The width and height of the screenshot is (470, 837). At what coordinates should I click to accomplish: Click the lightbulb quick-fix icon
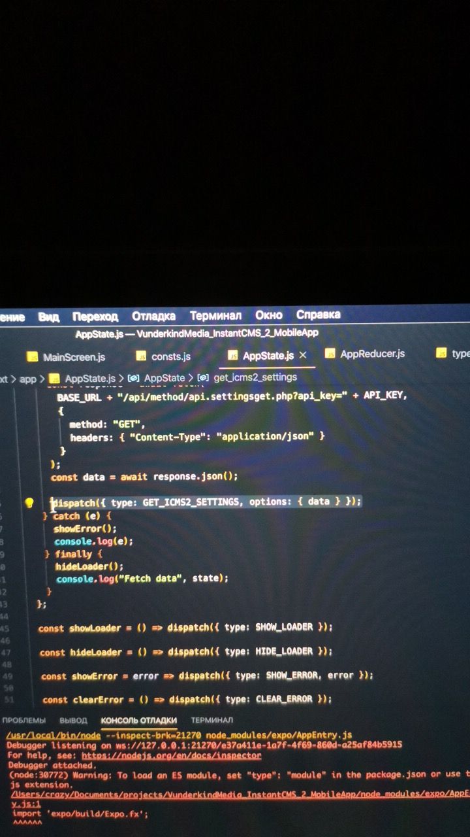point(29,503)
